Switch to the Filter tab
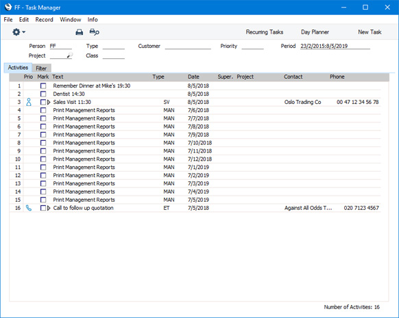399x318 pixels. (41, 68)
